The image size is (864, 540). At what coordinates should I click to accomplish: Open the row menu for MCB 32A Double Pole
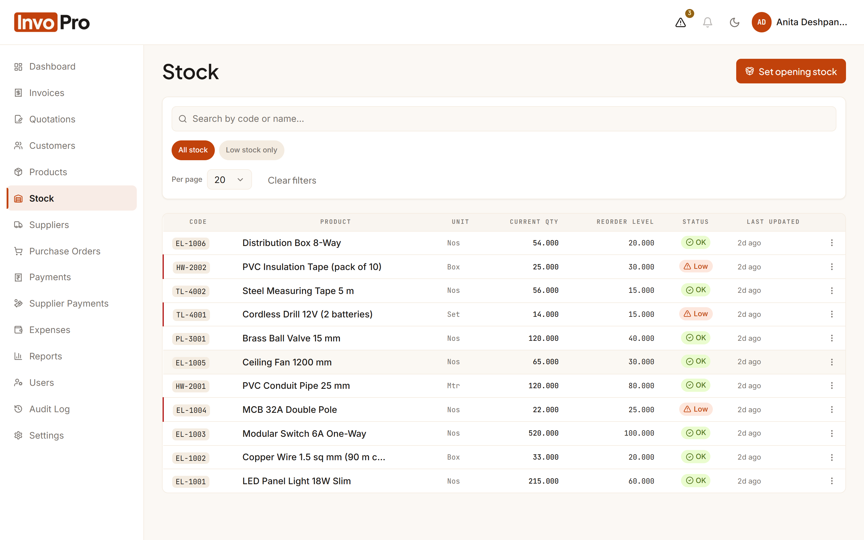(x=832, y=409)
